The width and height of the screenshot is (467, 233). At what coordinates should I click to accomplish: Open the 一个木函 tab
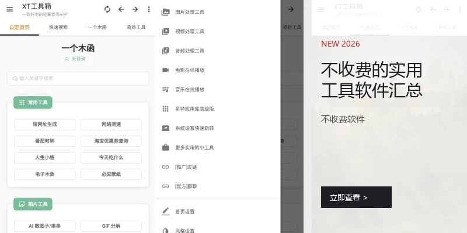(x=97, y=27)
